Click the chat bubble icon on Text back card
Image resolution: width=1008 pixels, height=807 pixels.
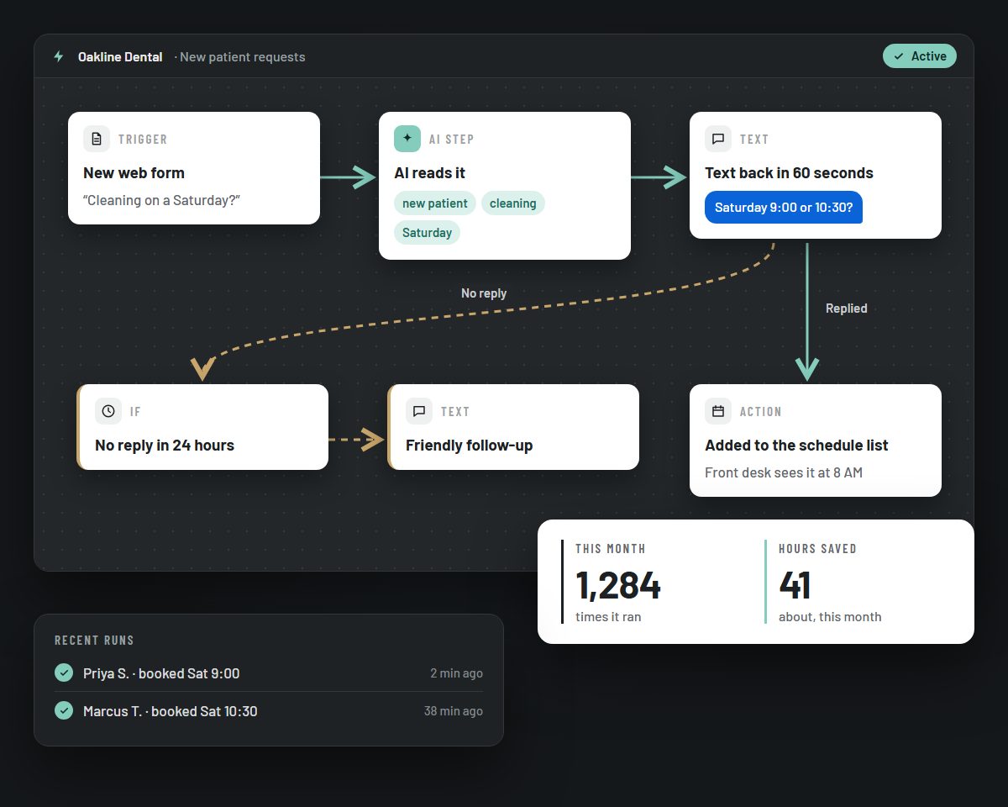point(718,139)
